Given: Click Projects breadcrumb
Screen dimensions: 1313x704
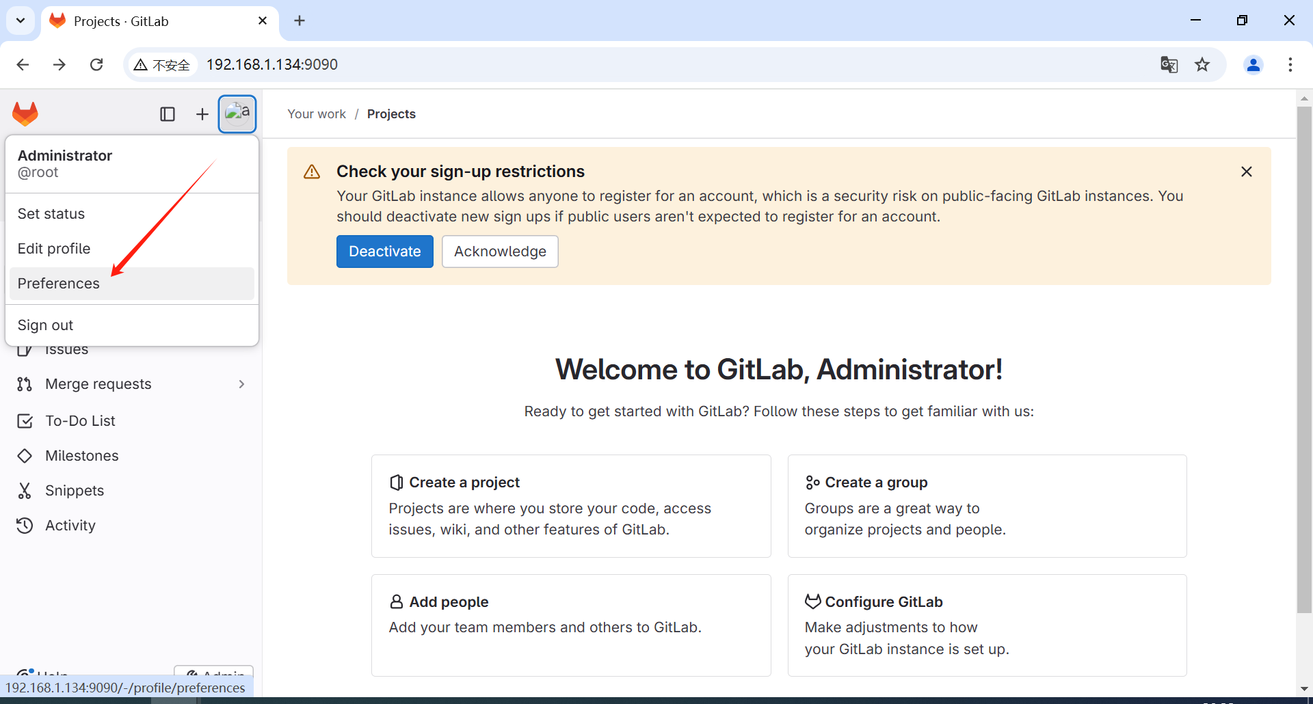Looking at the screenshot, I should point(391,114).
